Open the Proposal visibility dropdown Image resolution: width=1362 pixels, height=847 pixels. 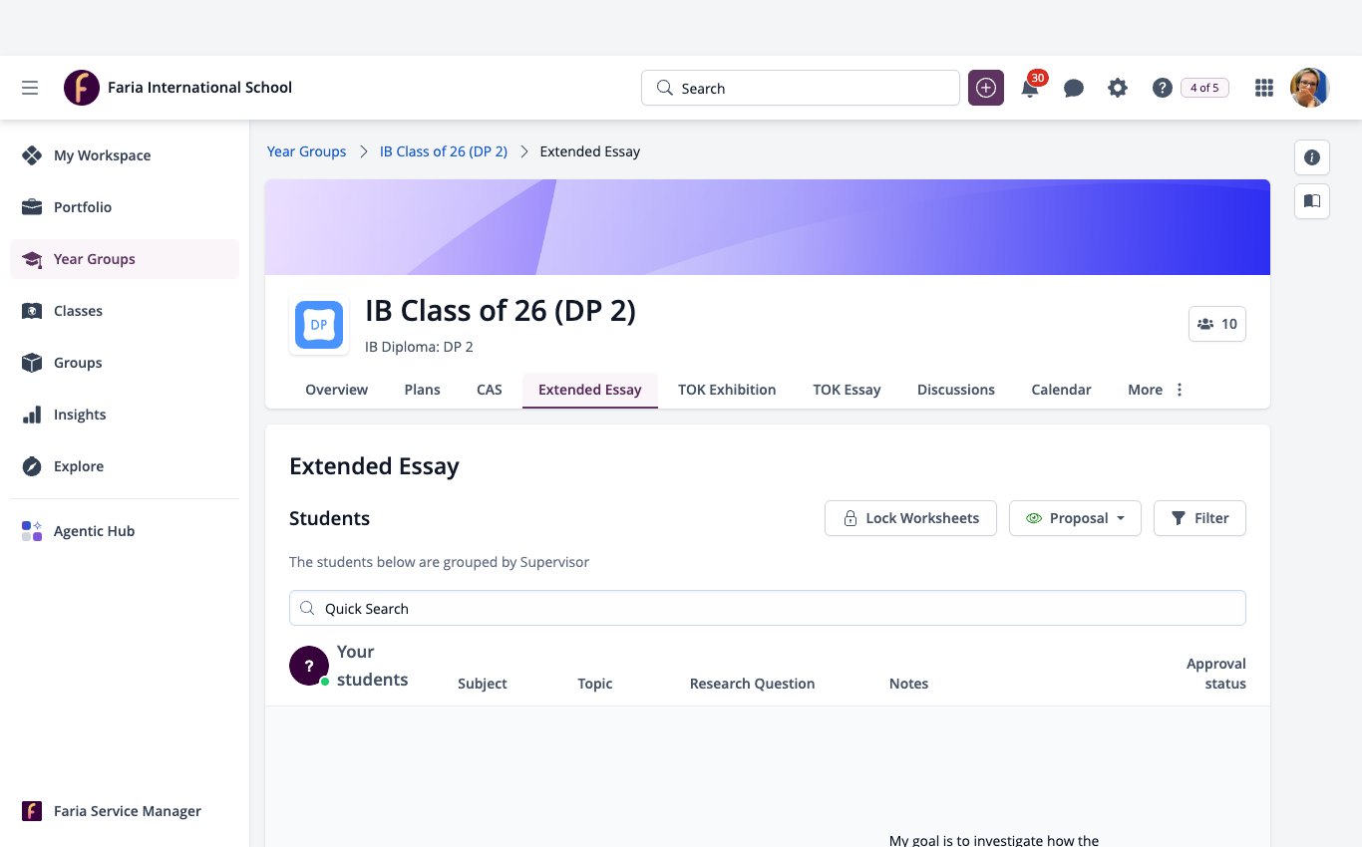[1075, 518]
